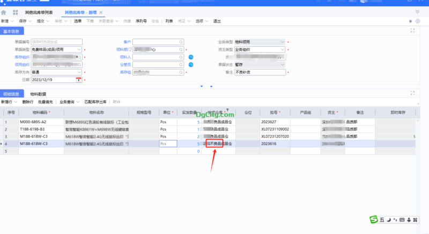Click batch number 2023627 cell
Image resolution: width=429 pixels, height=234 pixels.
(x=275, y=122)
